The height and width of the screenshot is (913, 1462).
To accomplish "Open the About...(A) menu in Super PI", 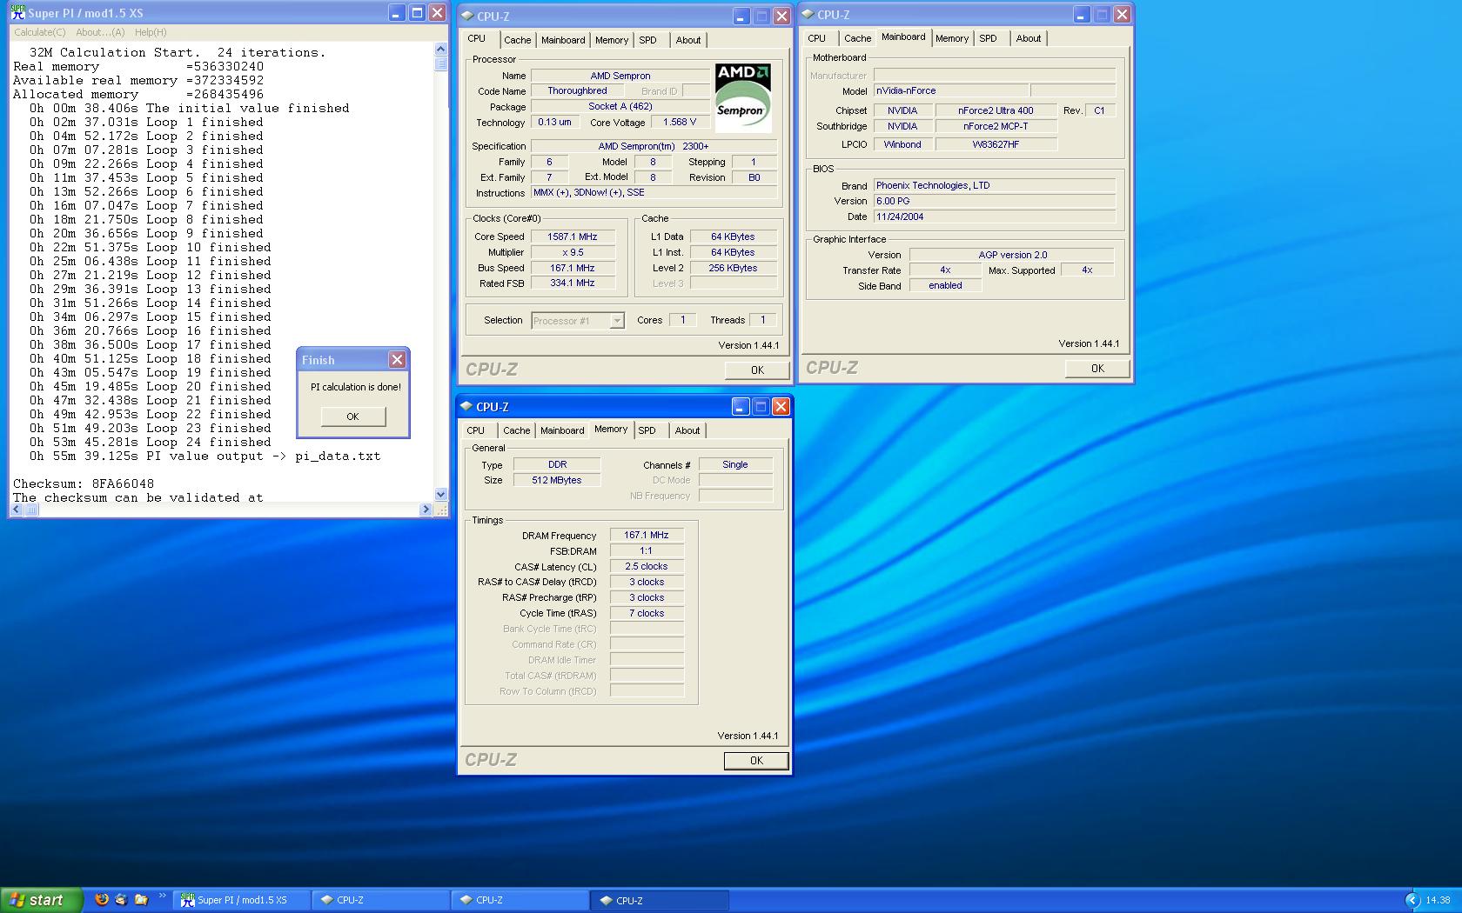I will (100, 32).
